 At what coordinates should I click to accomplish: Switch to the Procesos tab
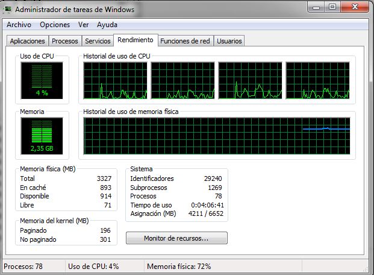[x=65, y=41]
